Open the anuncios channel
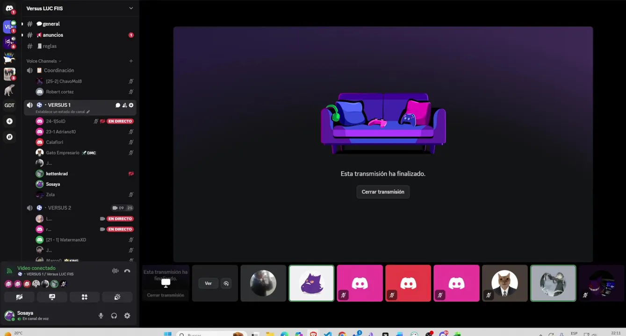This screenshot has width=626, height=336. [80, 35]
